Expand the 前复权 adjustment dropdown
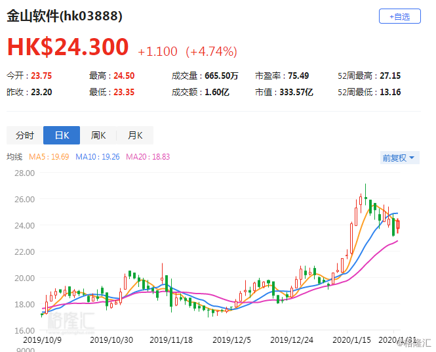Image resolution: width=436 pixels, height=352 pixels. [399, 158]
